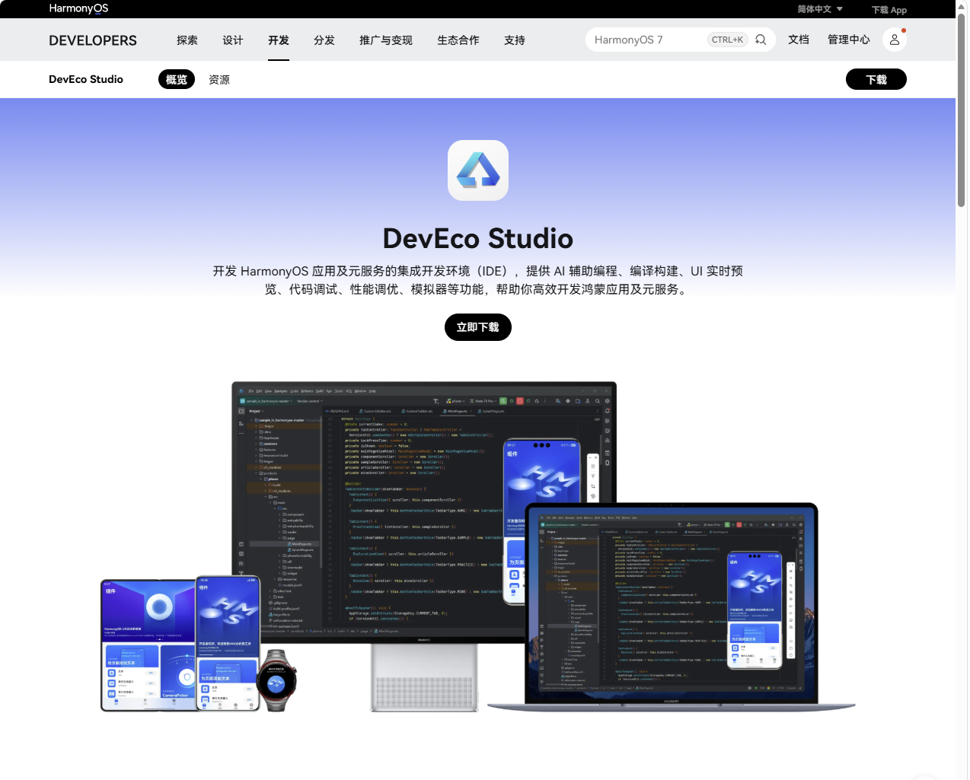Click the black 下载 button
This screenshot has height=780, width=970.
(876, 79)
